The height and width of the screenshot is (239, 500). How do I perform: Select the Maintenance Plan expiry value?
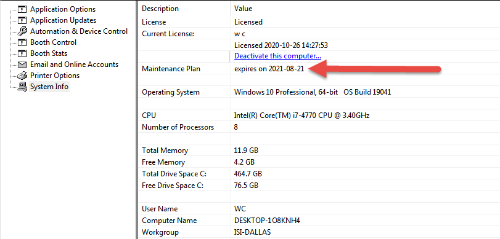point(269,69)
